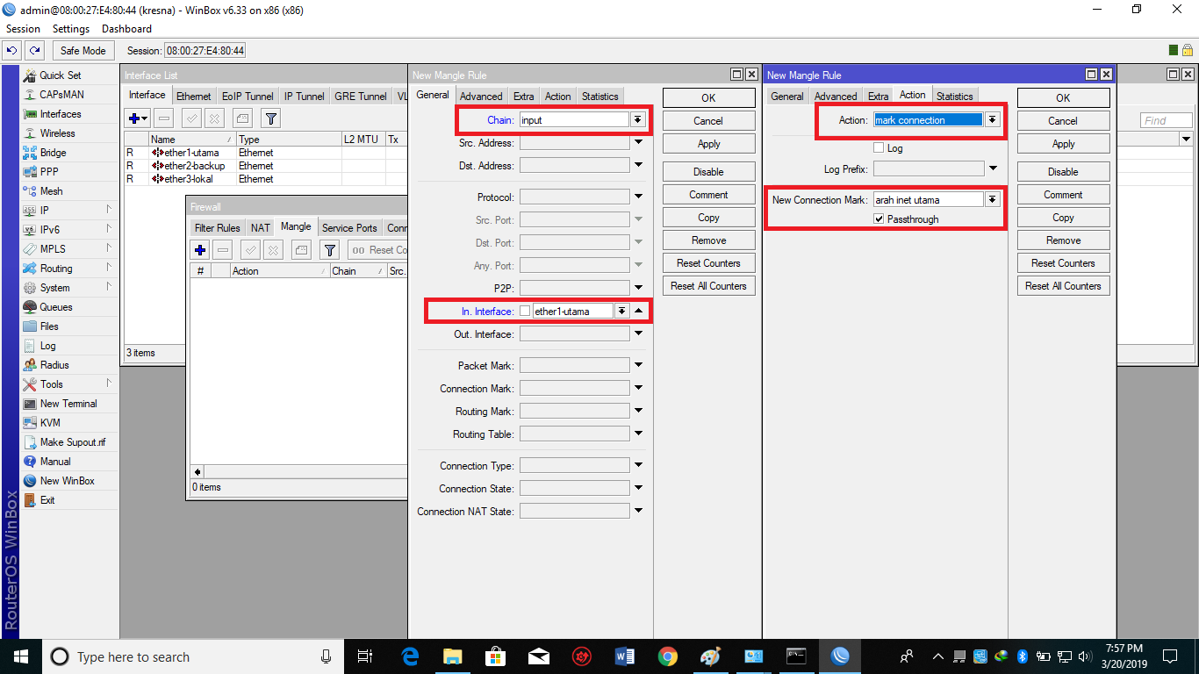Image resolution: width=1199 pixels, height=674 pixels.
Task: Click the Windows Start button
Action: pyautogui.click(x=20, y=656)
